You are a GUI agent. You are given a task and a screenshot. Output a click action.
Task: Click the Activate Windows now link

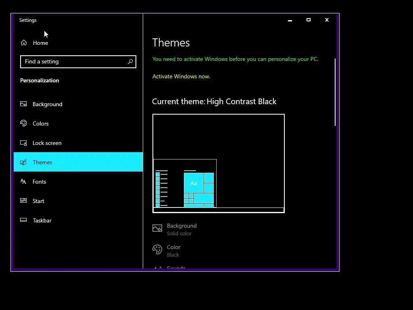[x=181, y=76]
